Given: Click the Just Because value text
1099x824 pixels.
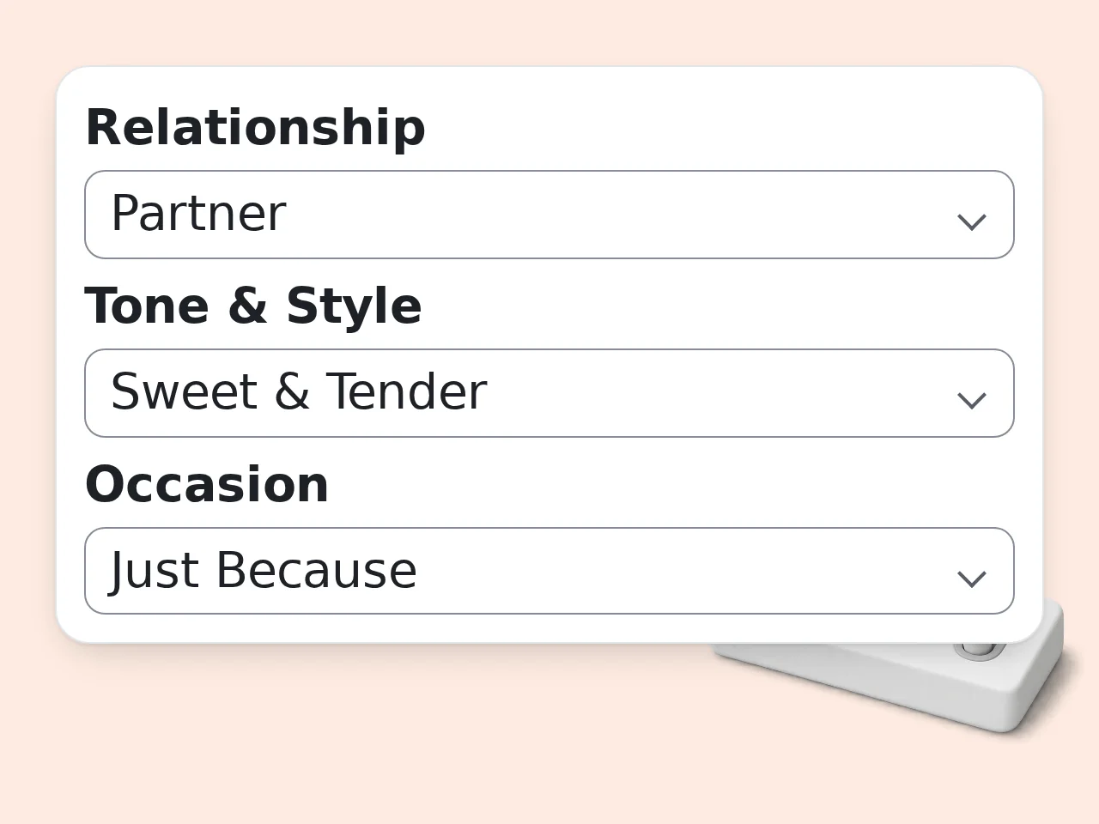Looking at the screenshot, I should coord(264,571).
